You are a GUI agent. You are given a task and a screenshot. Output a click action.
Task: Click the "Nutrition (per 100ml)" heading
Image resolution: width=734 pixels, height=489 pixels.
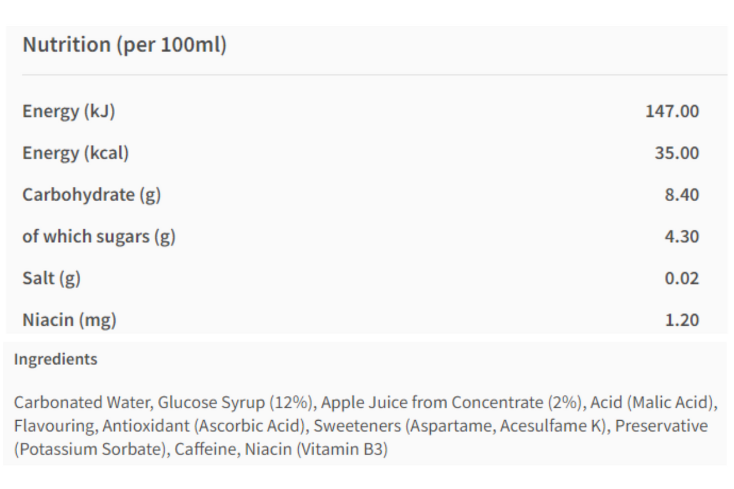click(124, 45)
